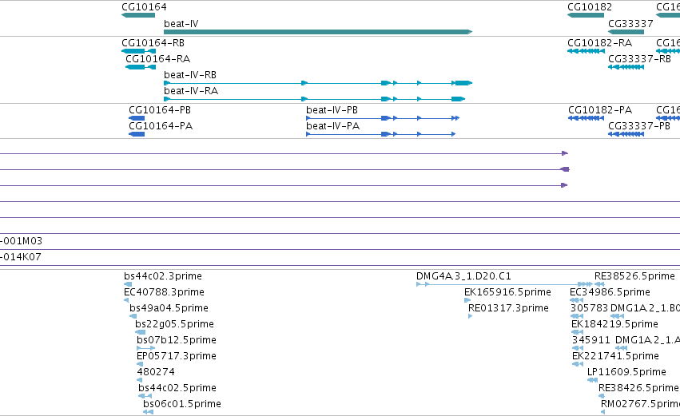The width and height of the screenshot is (680, 416).
Task: Open EST RE38526.5prime
Action: pos(634,276)
